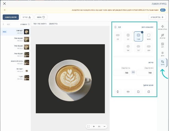Click the 'יחס גובה-רוחב' aspect ratio heading

[x=147, y=27]
